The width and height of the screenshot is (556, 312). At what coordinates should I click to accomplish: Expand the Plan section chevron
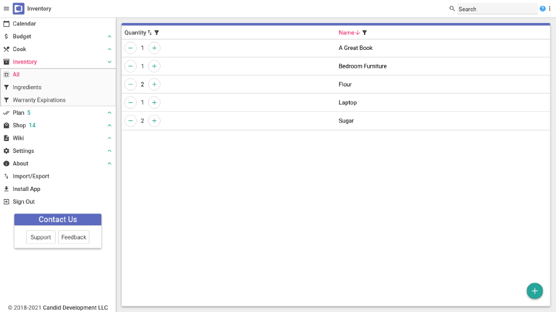pos(109,113)
